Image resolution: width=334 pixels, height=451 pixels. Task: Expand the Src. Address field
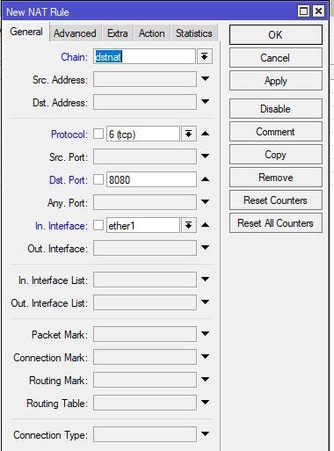[205, 78]
